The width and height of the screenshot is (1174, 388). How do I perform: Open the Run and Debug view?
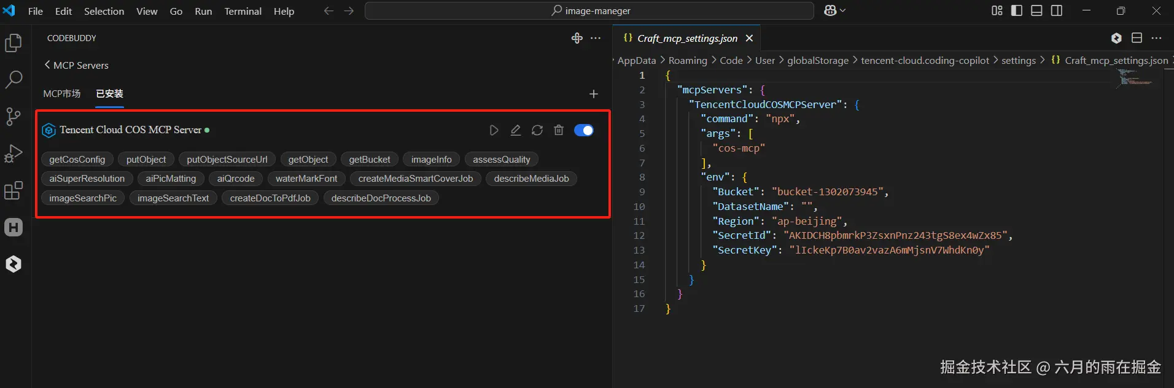point(14,153)
